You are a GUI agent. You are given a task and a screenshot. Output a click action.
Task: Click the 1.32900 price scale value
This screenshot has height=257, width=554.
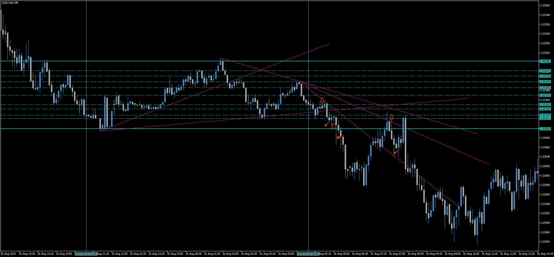(x=545, y=223)
